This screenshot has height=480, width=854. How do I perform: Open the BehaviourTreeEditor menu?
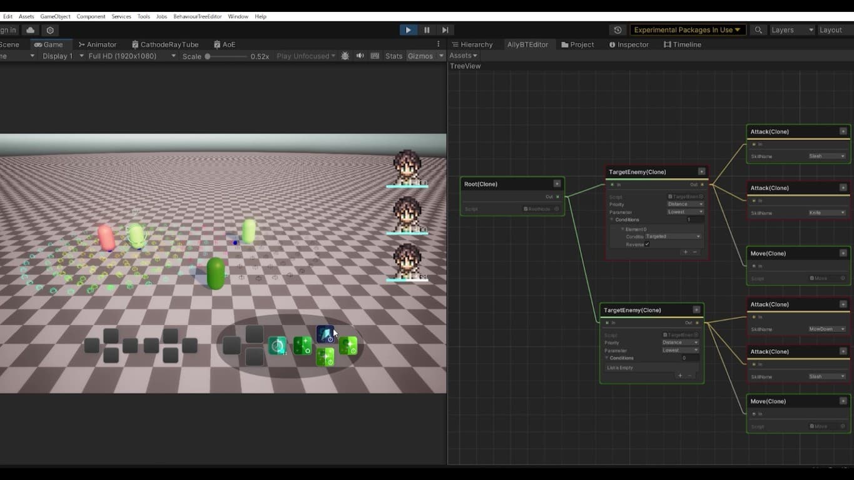pyautogui.click(x=197, y=16)
